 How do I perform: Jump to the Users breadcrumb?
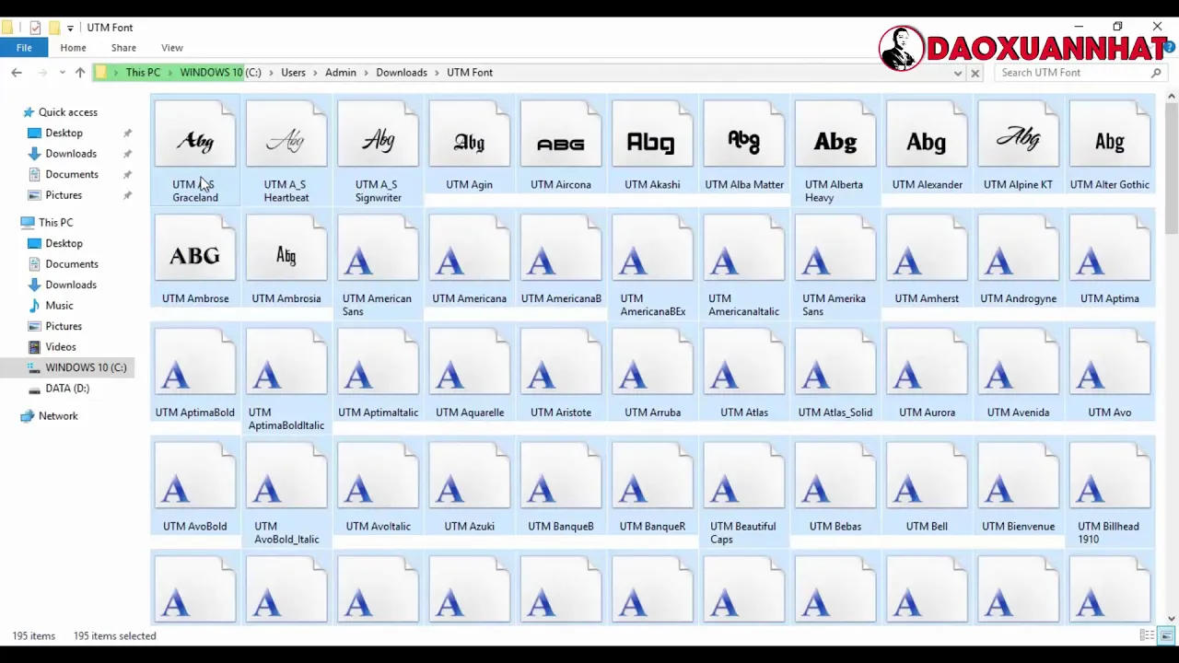tap(293, 73)
